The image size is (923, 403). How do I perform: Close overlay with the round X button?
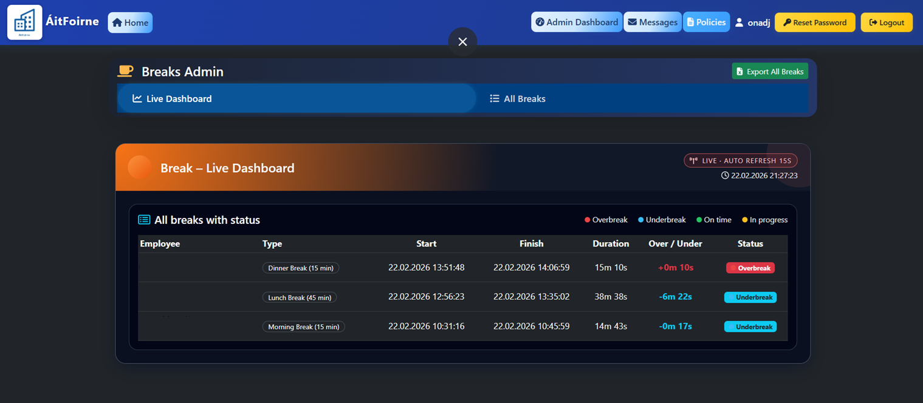pos(462,42)
